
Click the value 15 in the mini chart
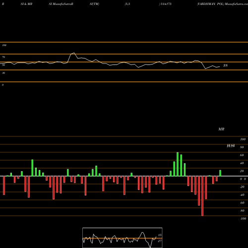click(160, 235)
